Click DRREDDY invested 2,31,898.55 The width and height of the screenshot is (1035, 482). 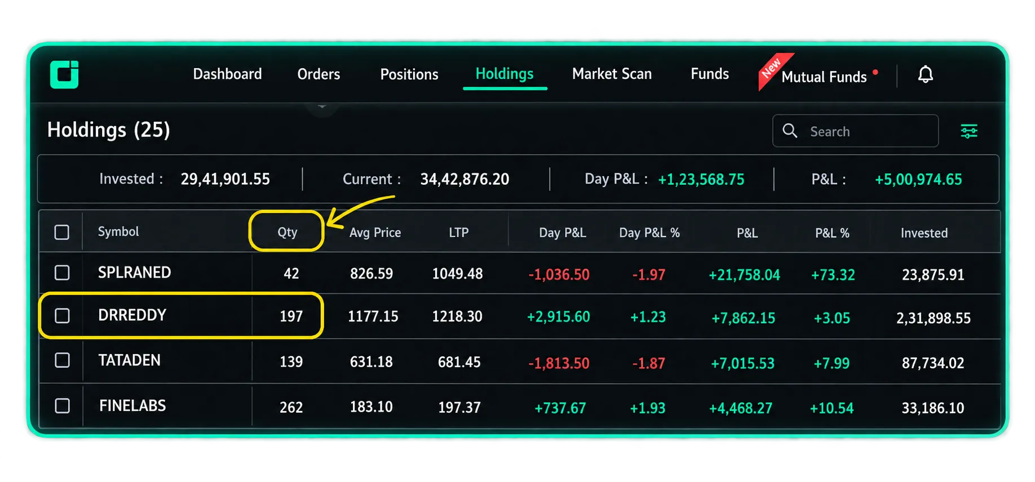[934, 318]
